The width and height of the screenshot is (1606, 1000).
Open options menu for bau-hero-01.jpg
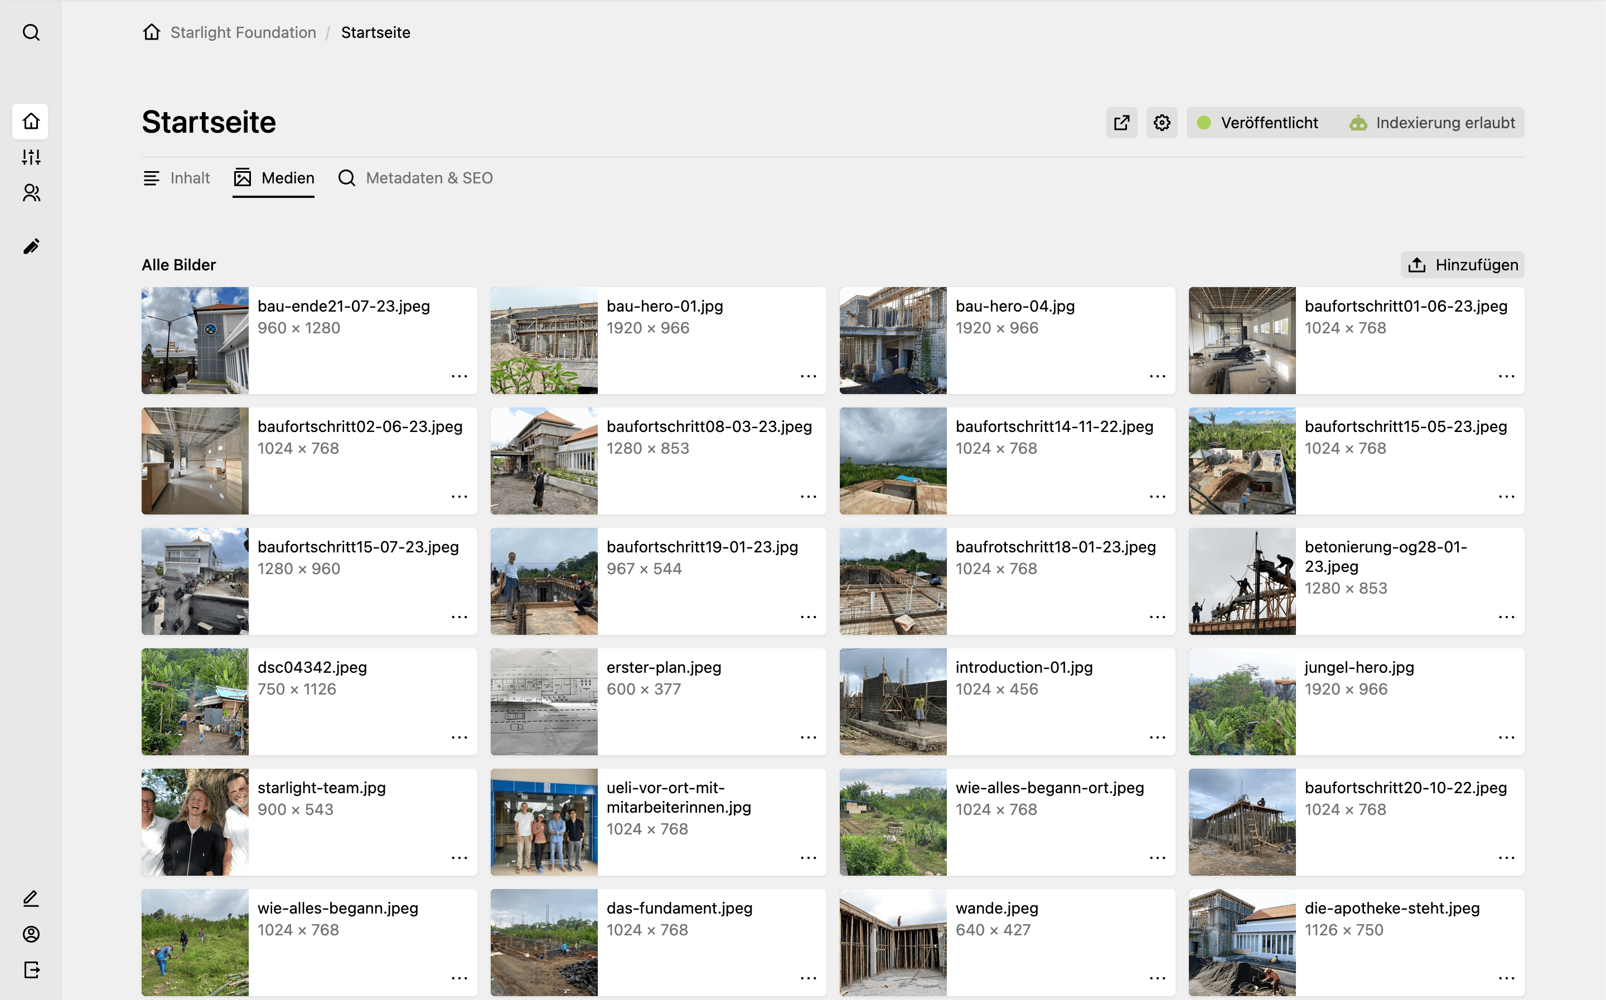point(808,376)
